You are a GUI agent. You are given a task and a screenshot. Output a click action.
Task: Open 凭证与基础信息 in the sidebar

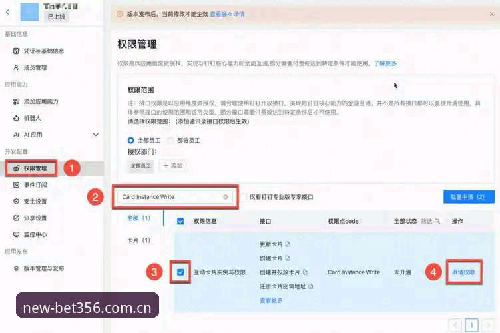[44, 51]
